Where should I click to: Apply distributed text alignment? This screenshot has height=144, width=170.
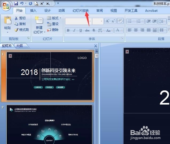tap(155, 30)
